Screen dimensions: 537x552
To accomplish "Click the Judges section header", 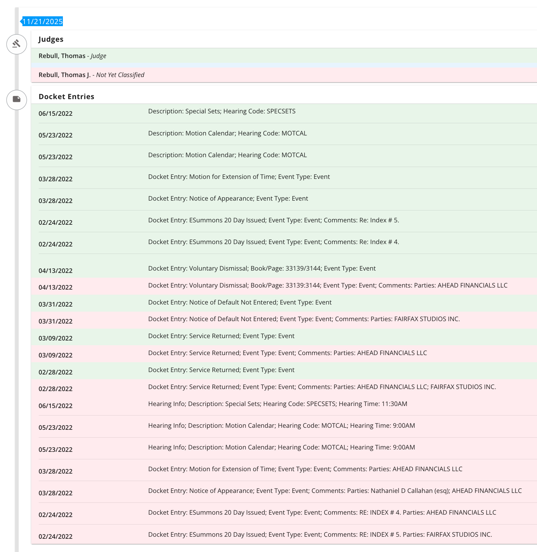I will 51,39.
